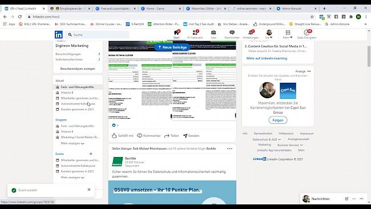Screen dimensions: 371x209
Task: Open Apps bookmarks shortcut
Action: pos(9,24)
